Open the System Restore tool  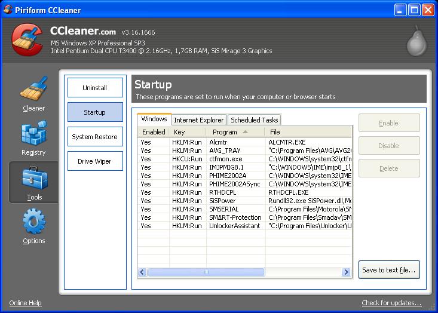click(x=95, y=137)
